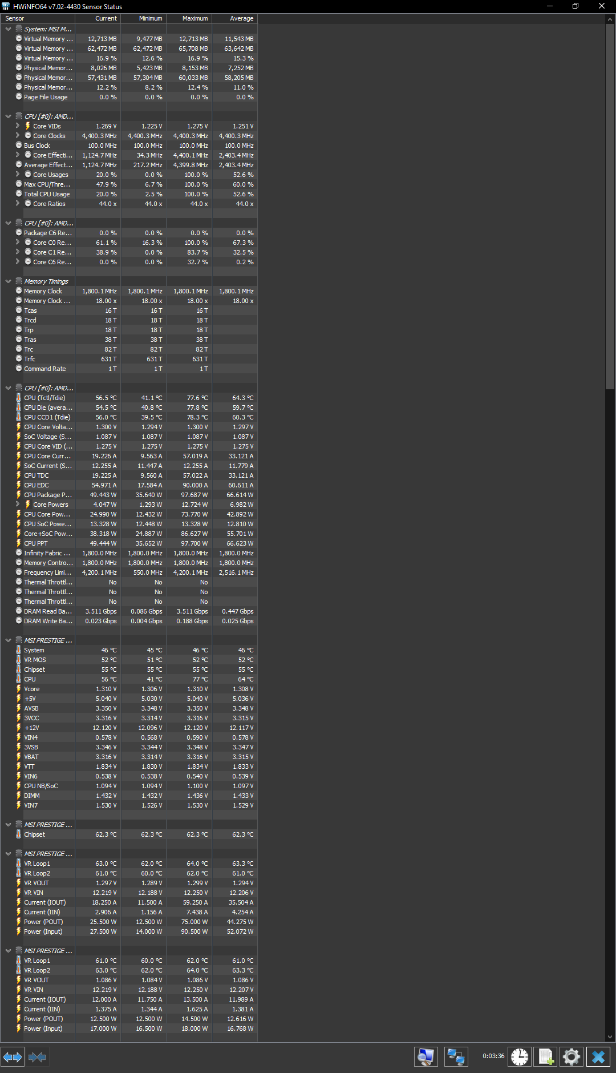The width and height of the screenshot is (616, 1073).
Task: Click the Average column header
Action: (x=235, y=19)
